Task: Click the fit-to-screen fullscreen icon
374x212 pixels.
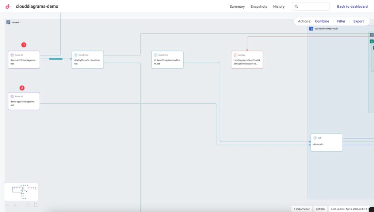Action: [x=36, y=205]
